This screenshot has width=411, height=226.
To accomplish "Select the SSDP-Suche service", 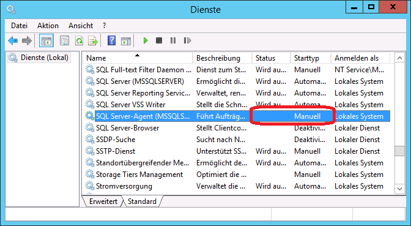I will [x=116, y=140].
